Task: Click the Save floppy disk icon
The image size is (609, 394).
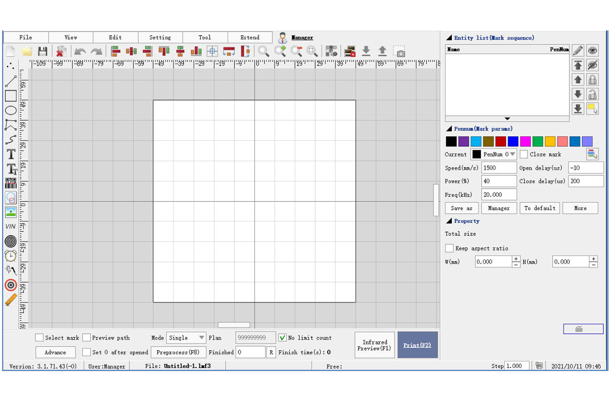Action: [43, 51]
